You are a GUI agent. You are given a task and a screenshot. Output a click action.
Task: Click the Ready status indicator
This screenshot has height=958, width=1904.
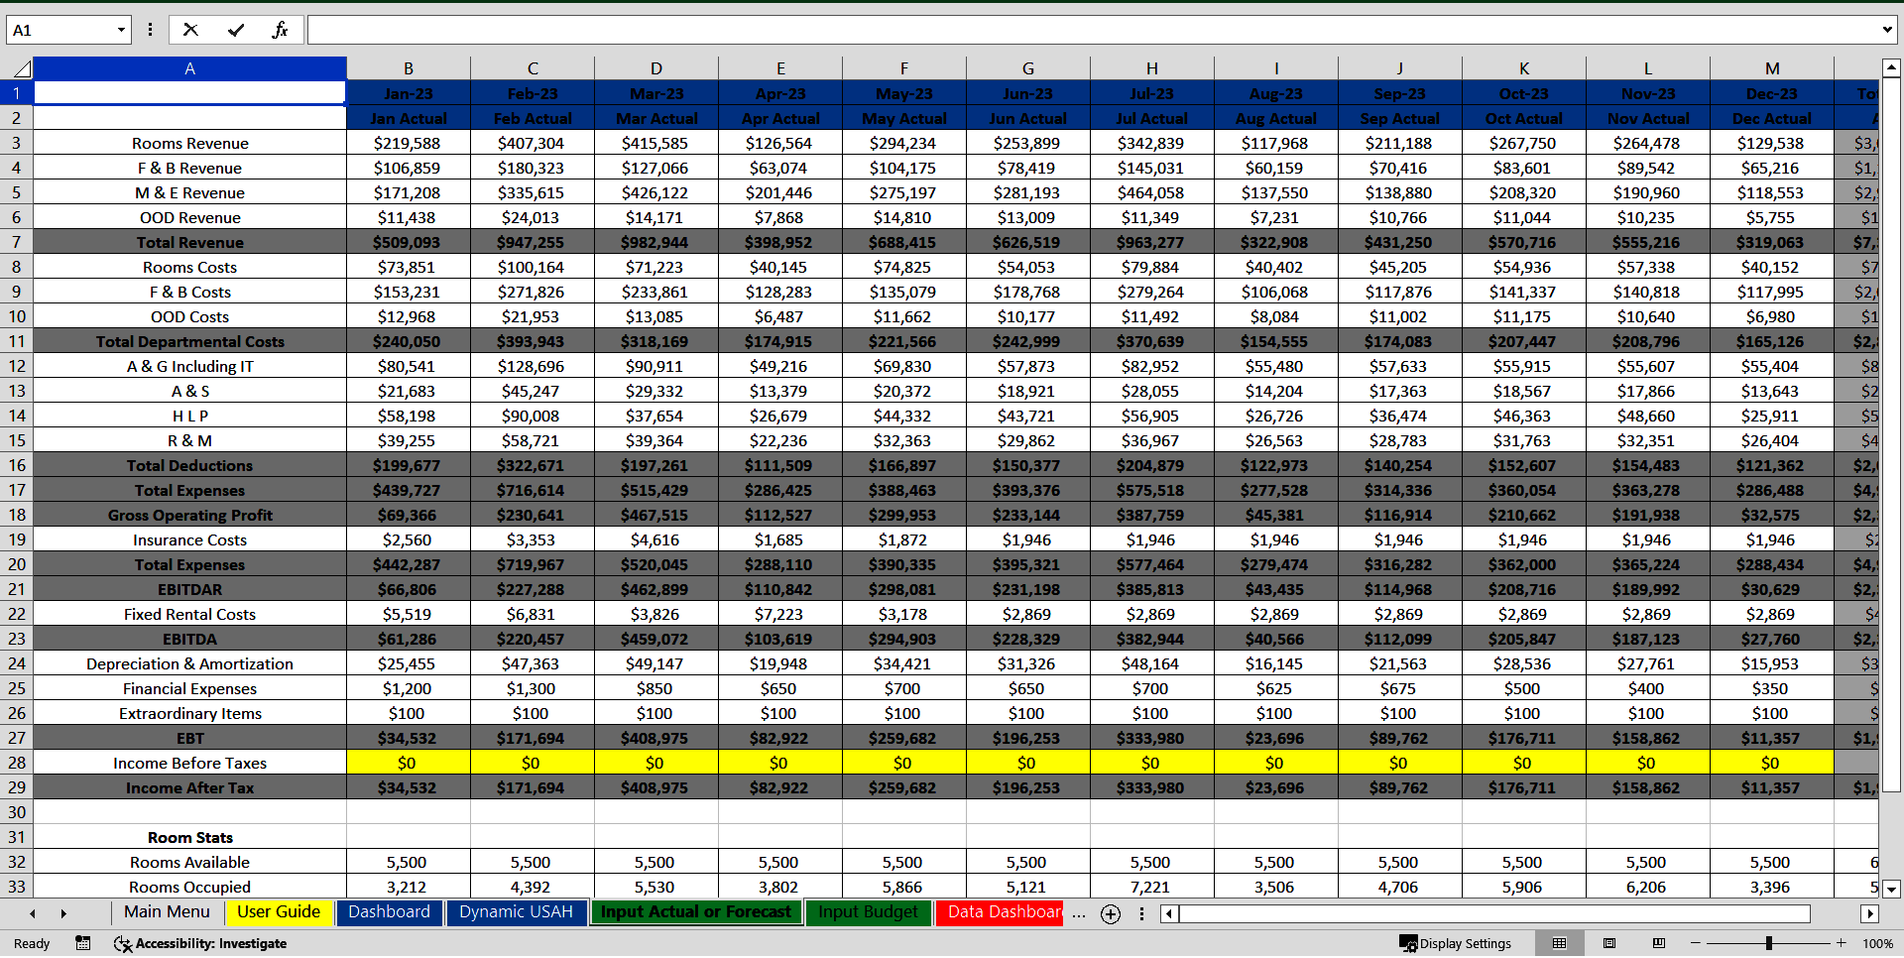click(x=32, y=943)
